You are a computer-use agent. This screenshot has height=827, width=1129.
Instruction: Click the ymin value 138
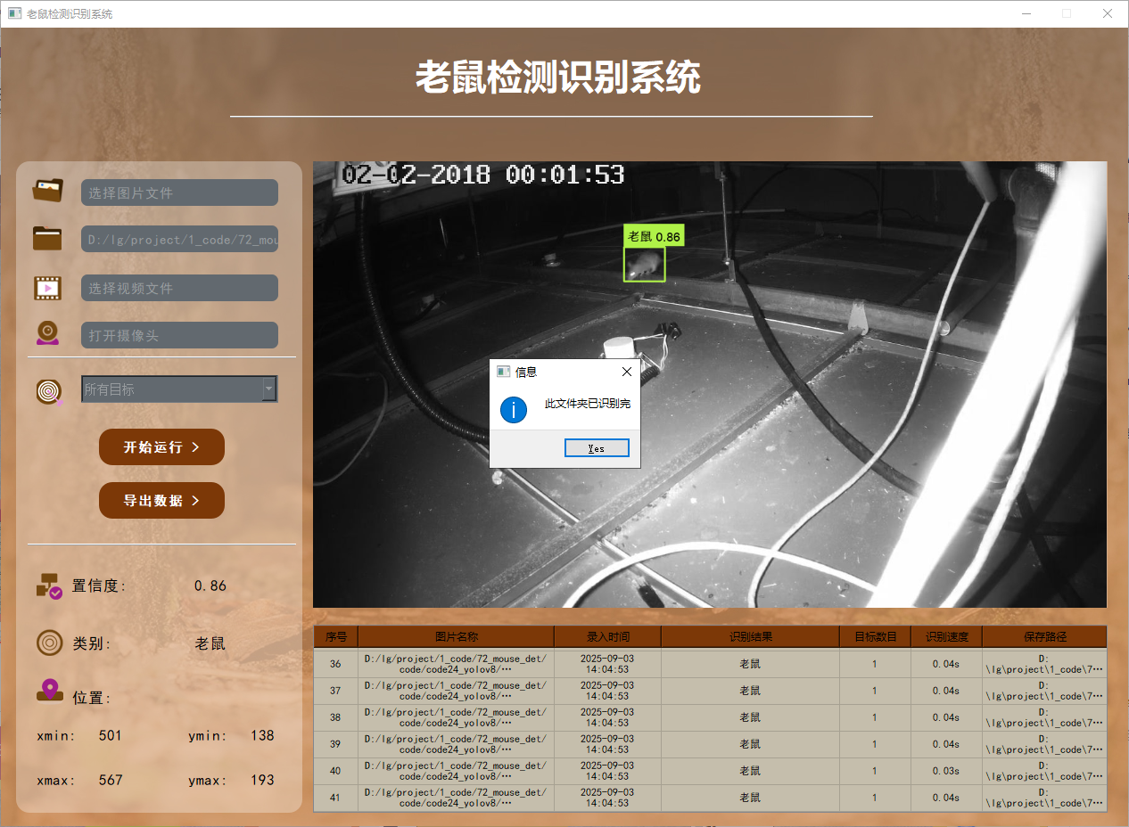pos(262,735)
